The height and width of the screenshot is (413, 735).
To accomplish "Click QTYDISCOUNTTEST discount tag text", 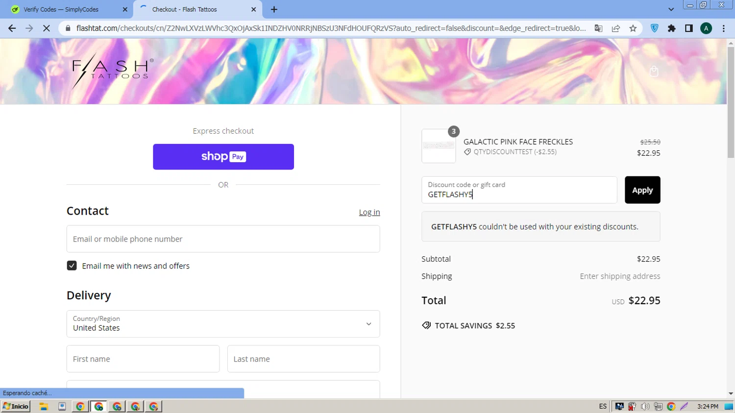I will pos(515,152).
